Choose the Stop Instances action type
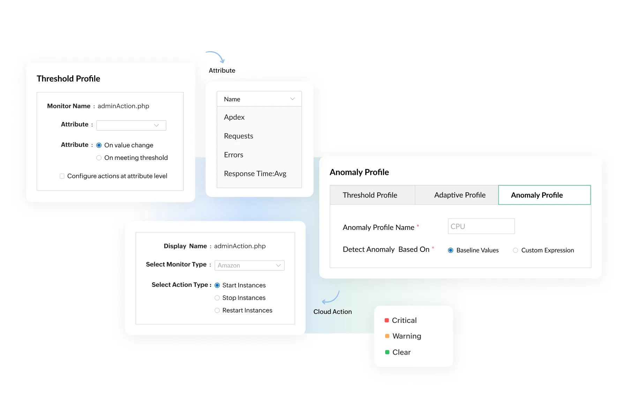 pyautogui.click(x=217, y=298)
